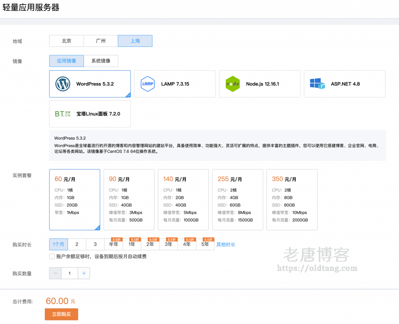
Task: Click the purchase quantity input field
Action: (x=70, y=273)
